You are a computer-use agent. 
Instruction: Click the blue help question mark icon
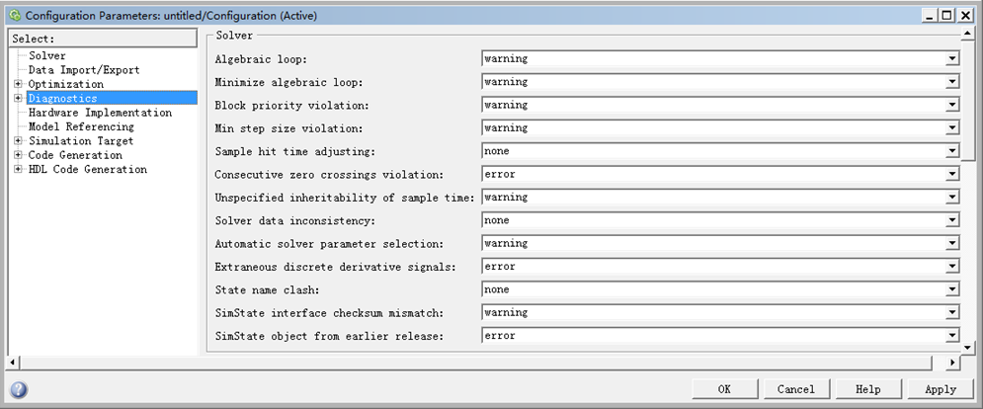(x=19, y=389)
